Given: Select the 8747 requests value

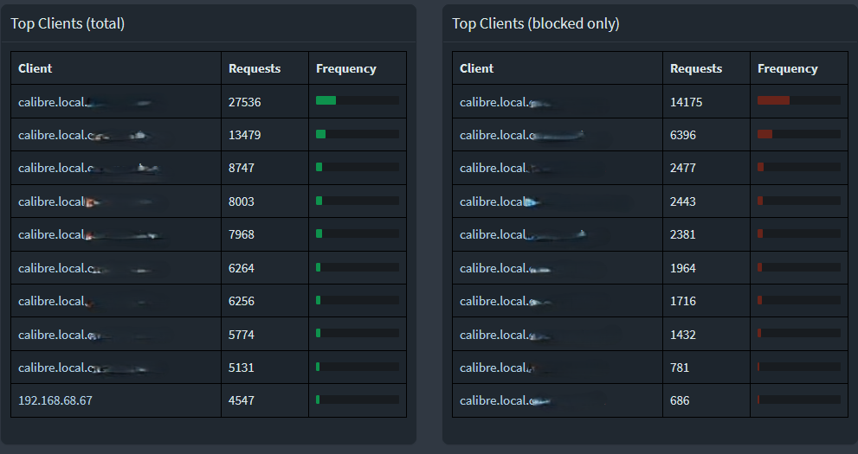Looking at the screenshot, I should (242, 168).
